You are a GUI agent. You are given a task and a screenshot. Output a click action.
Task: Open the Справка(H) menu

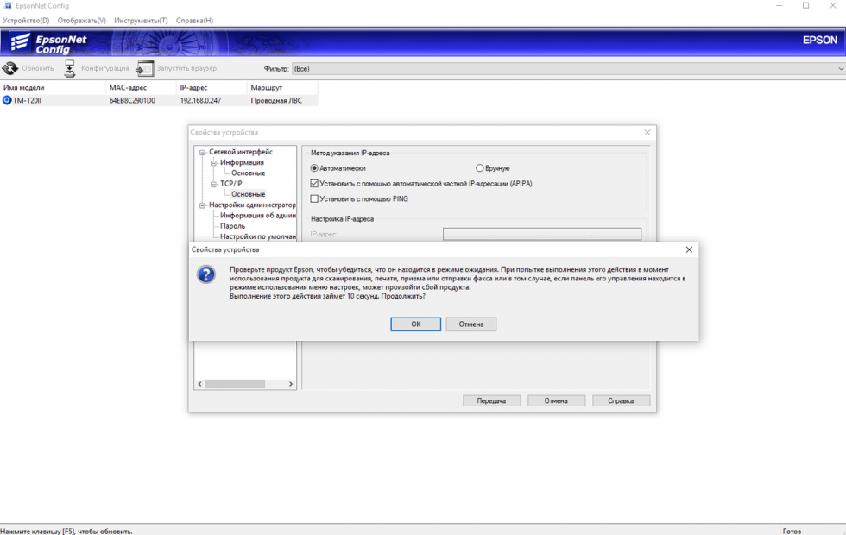click(x=194, y=21)
